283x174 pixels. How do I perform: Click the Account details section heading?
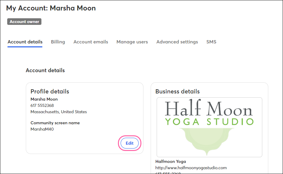tap(45, 70)
